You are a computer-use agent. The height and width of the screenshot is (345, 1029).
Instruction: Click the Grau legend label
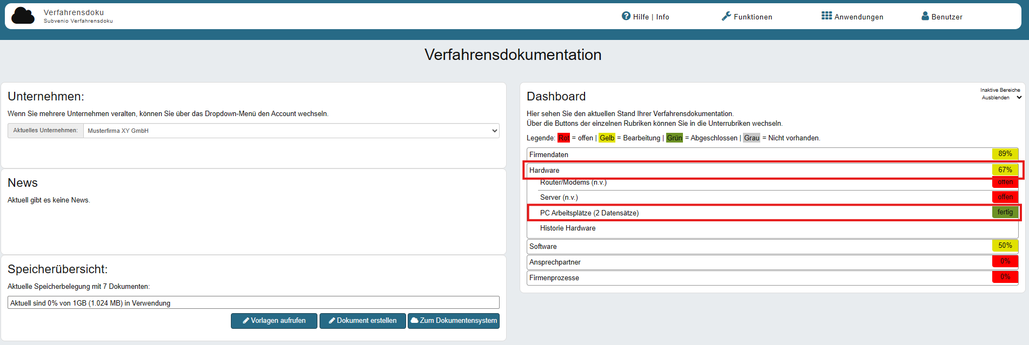coord(752,138)
